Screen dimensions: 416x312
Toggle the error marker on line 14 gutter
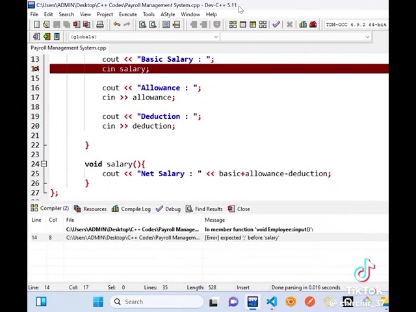[x=35, y=69]
